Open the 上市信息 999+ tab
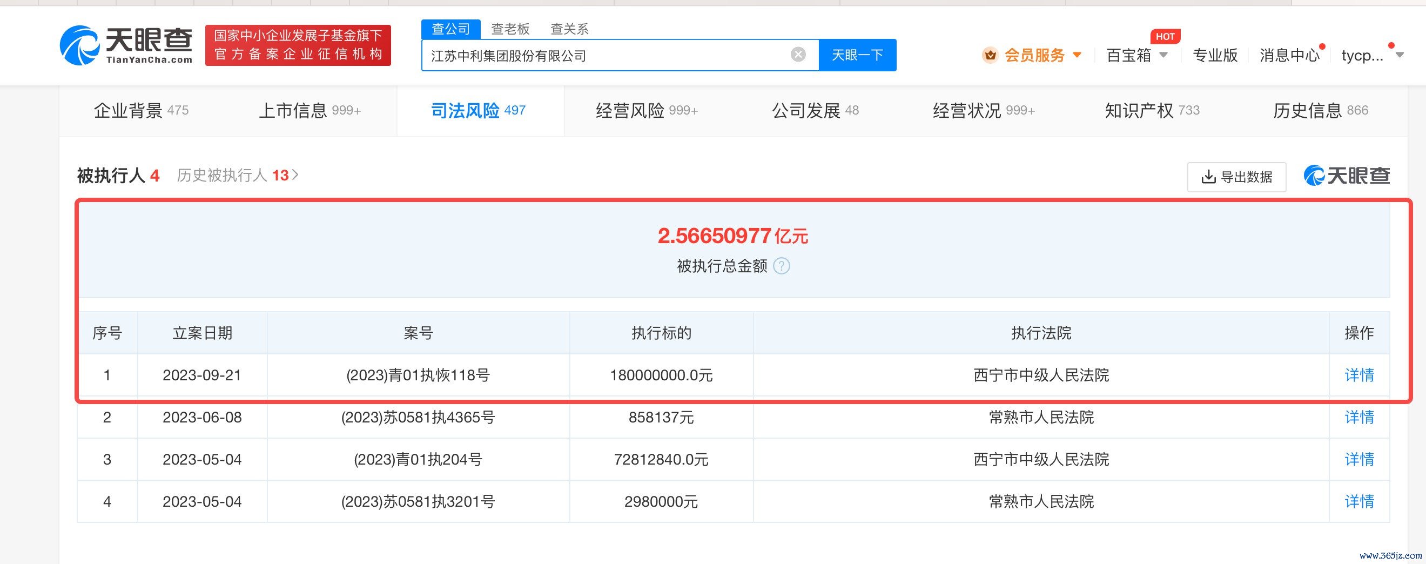This screenshot has width=1426, height=564. 310,111
